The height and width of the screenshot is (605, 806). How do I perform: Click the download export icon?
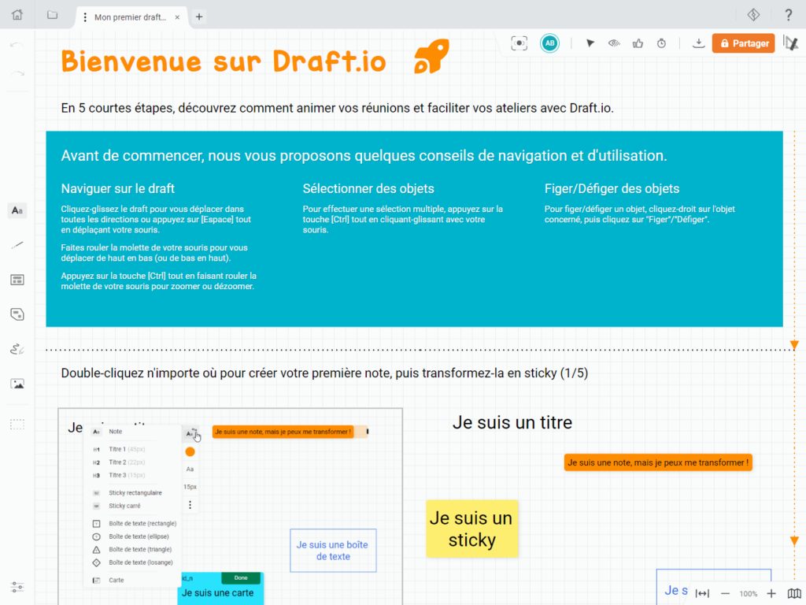click(x=698, y=43)
